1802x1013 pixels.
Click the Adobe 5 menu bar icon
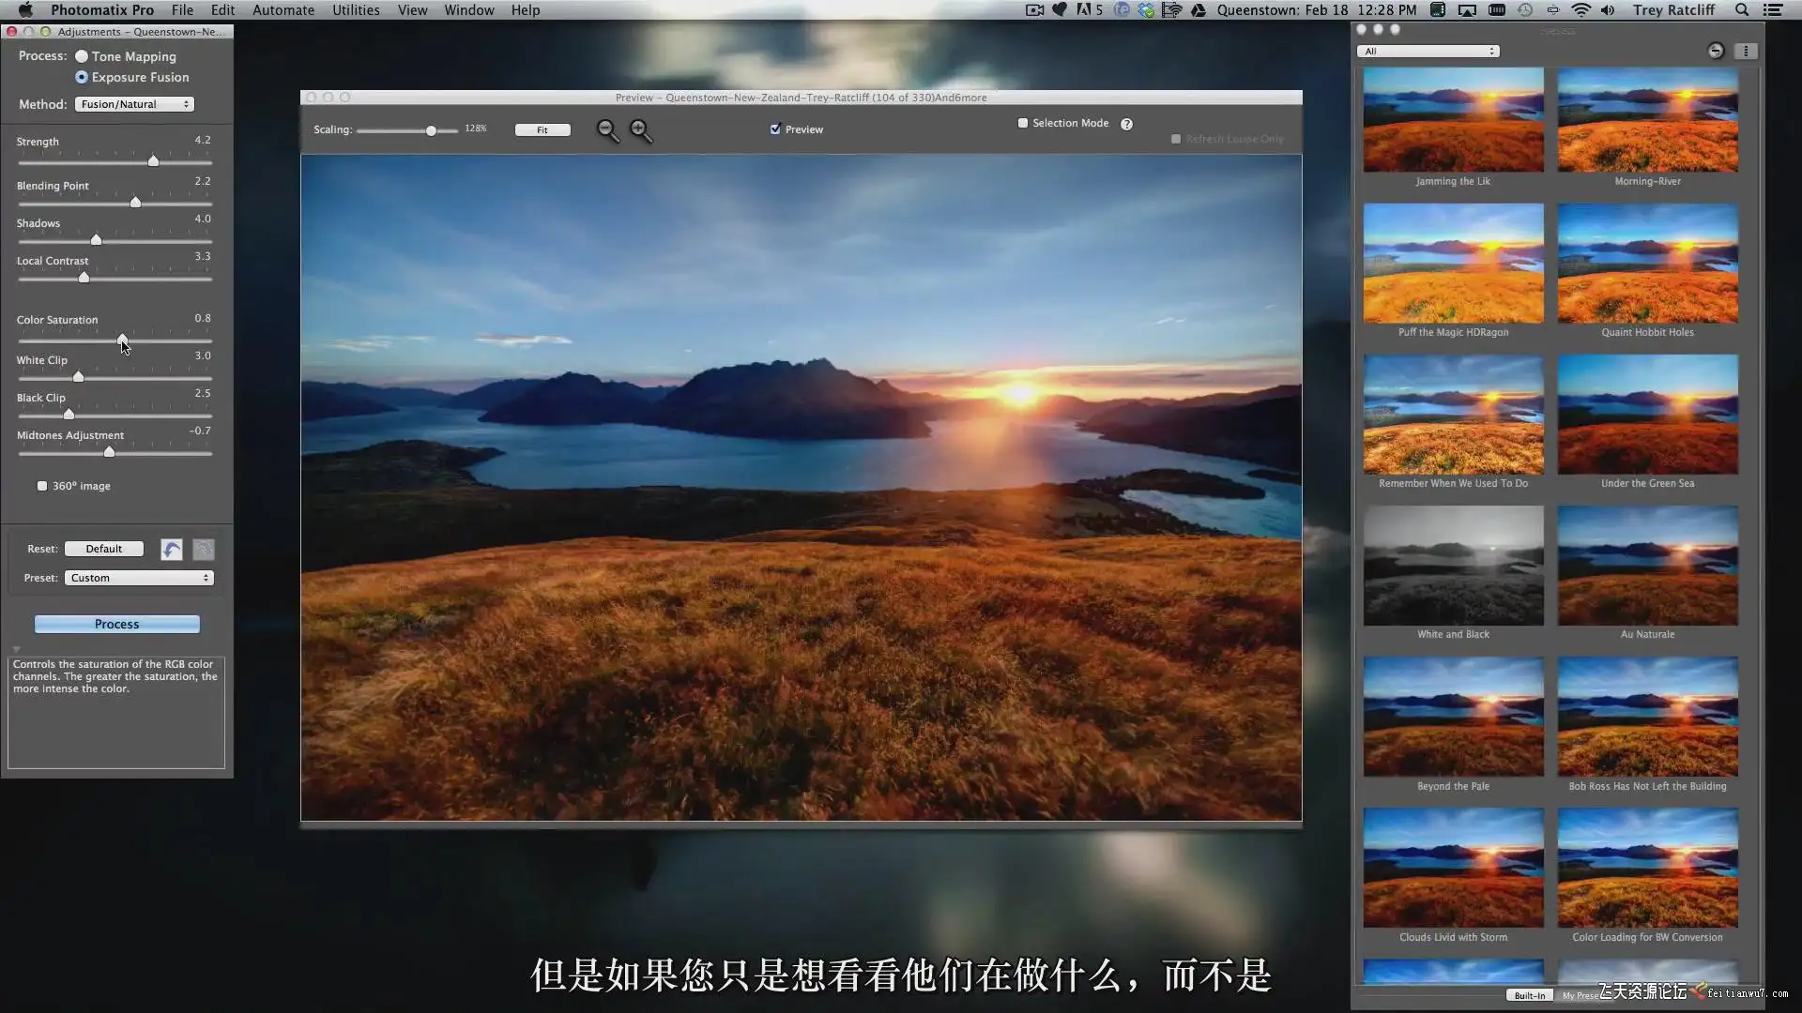[x=1090, y=10]
